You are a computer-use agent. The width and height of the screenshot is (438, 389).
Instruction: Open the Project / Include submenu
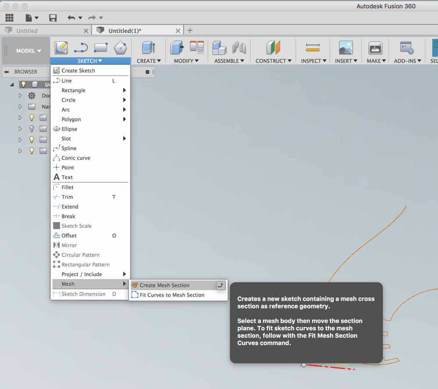pyautogui.click(x=90, y=274)
